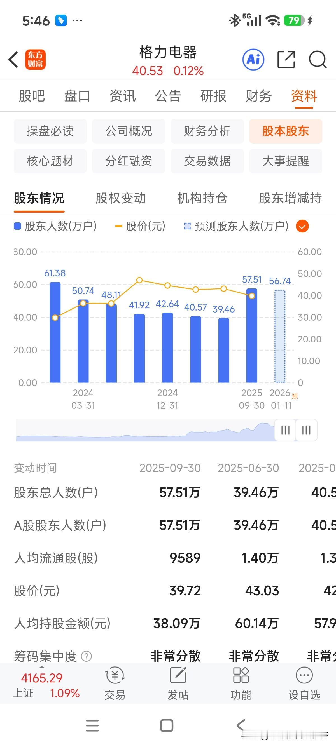Select 交易数据 button

pyautogui.click(x=207, y=161)
